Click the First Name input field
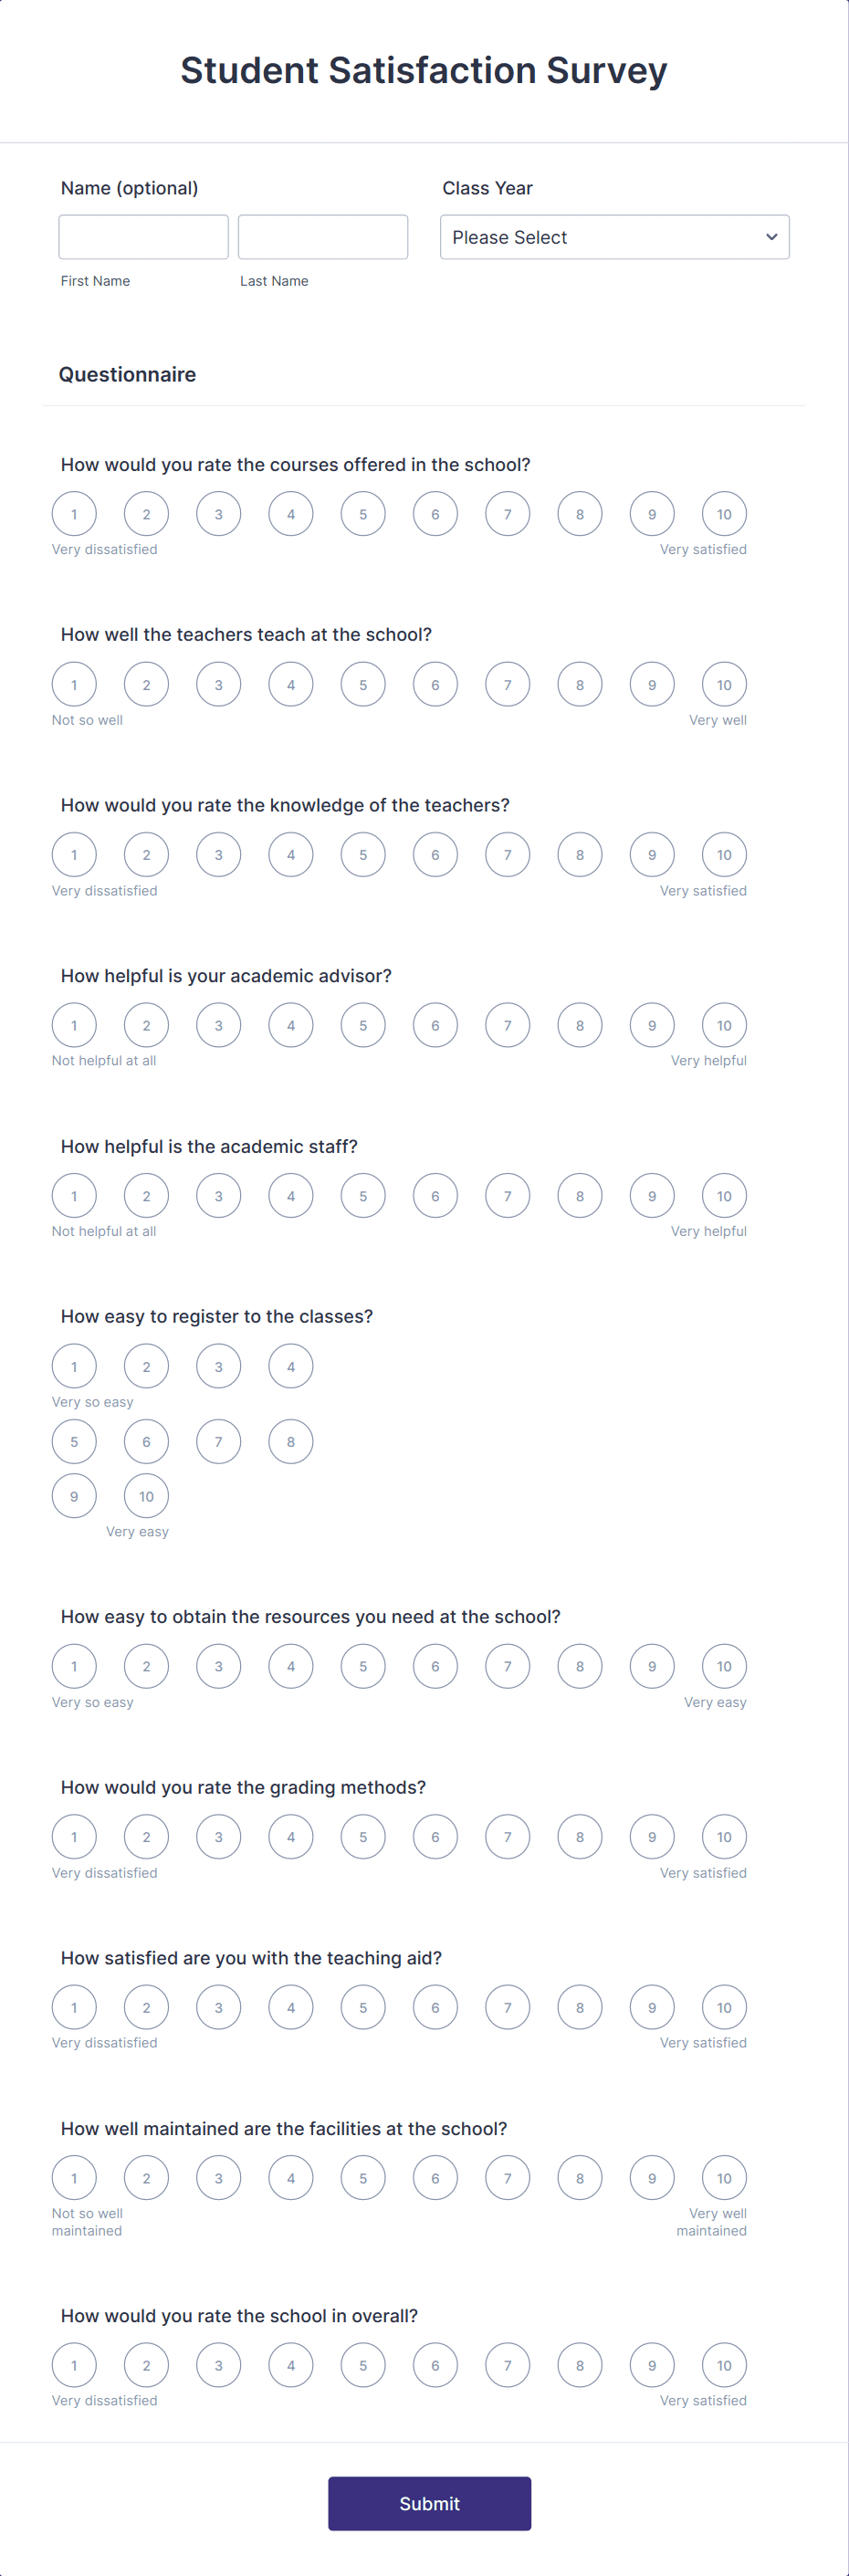 tap(142, 237)
